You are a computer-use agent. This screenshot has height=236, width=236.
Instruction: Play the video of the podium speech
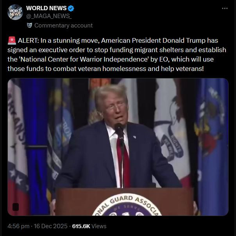tap(118, 147)
